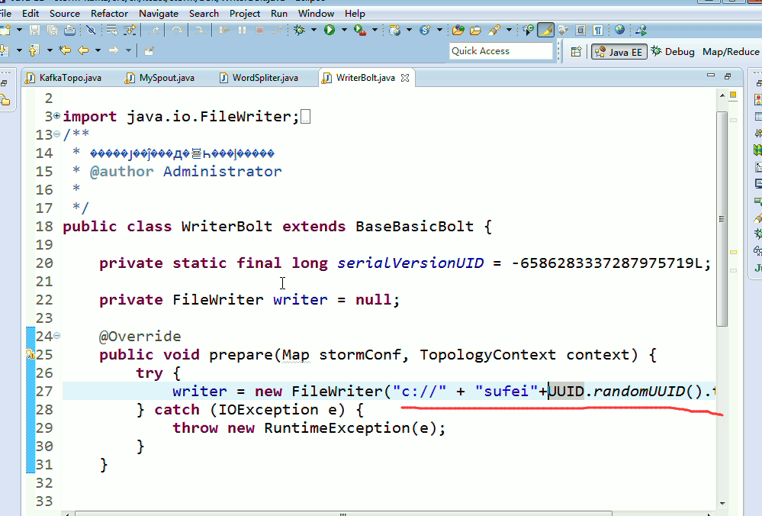The width and height of the screenshot is (762, 516).
Task: Open the Project menu
Action: point(245,14)
